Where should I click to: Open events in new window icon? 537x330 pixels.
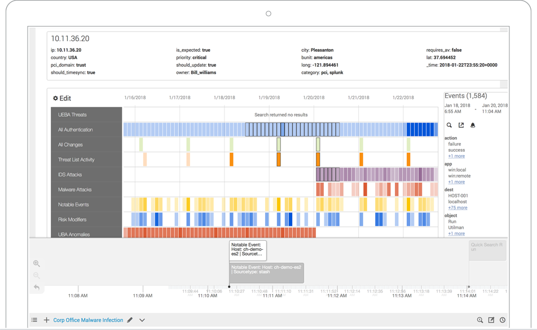[461, 125]
